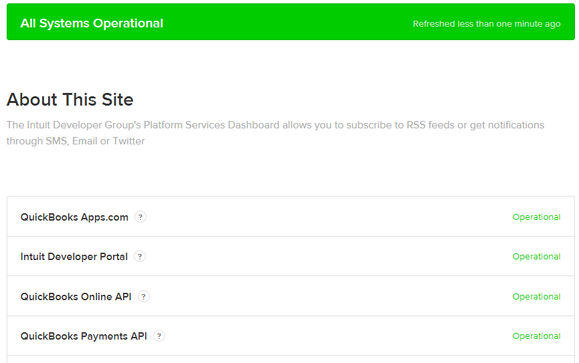Screen dimensions: 579x363
Task: Click the help icon beside QuickBooks Apps.com
Action: [140, 217]
